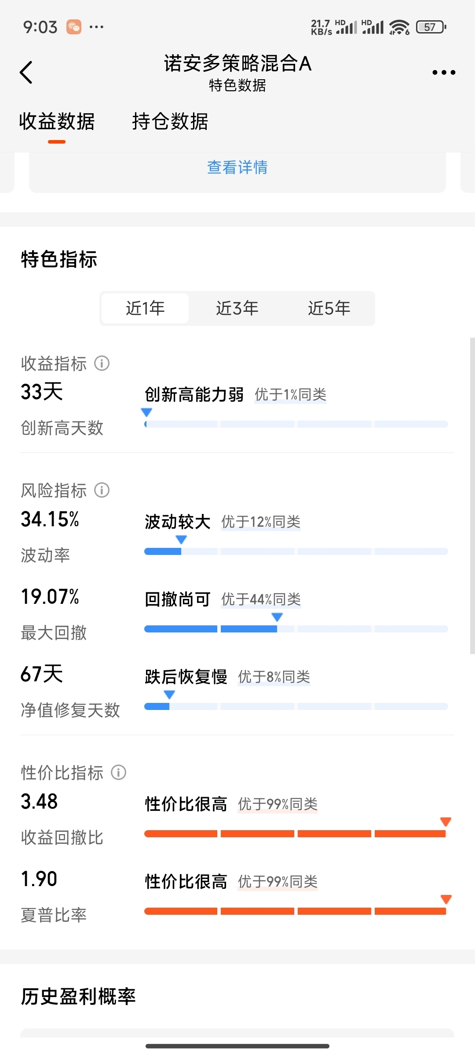Image resolution: width=475 pixels, height=1057 pixels.
Task: Open the 查看详情 link
Action: click(x=237, y=167)
